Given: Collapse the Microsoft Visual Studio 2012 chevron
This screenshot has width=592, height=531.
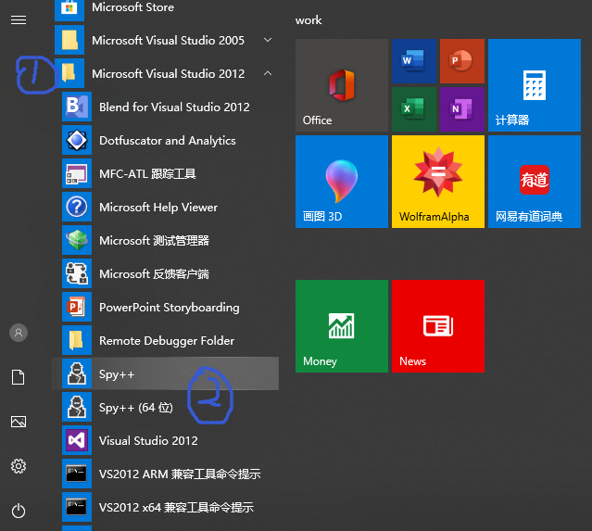Looking at the screenshot, I should click(268, 73).
